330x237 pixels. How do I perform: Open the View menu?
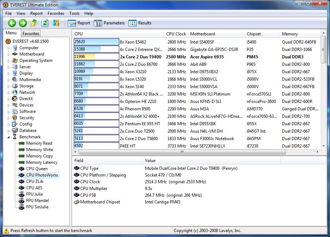click(21, 13)
